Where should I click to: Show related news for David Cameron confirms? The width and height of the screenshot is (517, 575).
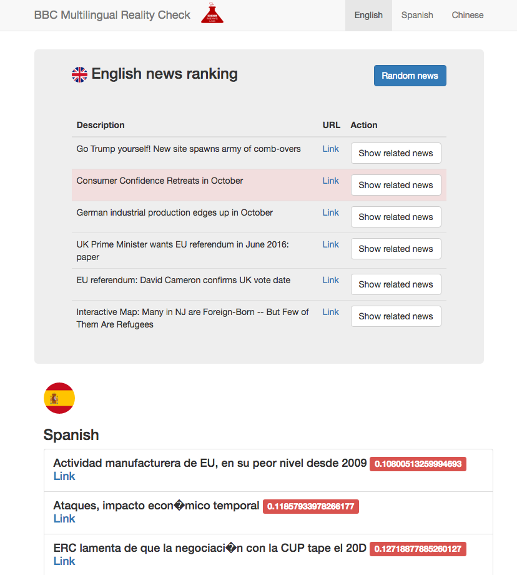(x=396, y=284)
